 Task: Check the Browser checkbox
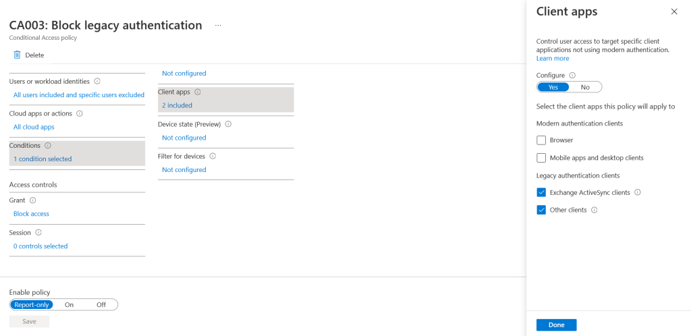pyautogui.click(x=541, y=140)
